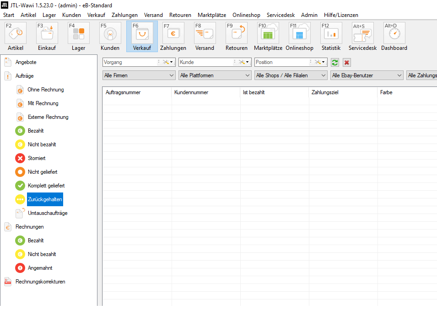Select Nicht bezahlt under Aufträge
The width and height of the screenshot is (437, 310).
42,144
